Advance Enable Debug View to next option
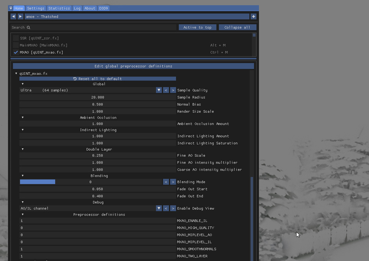 173,208
